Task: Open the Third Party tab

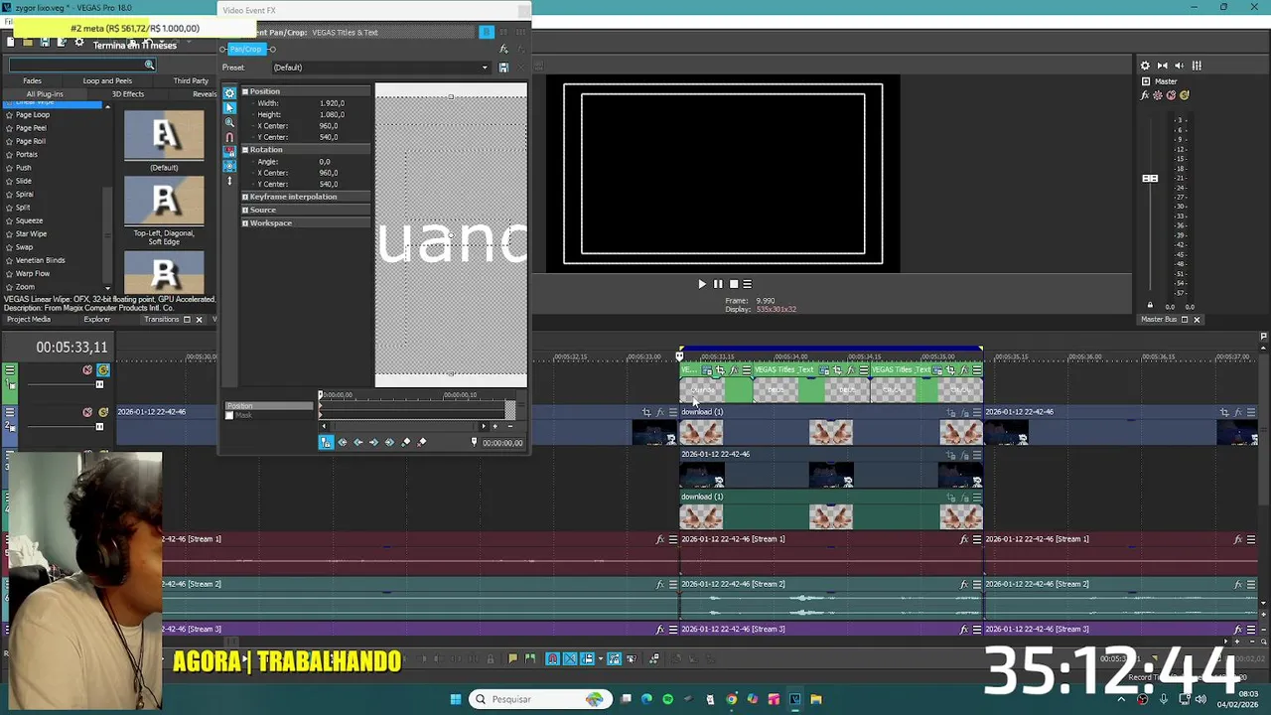Action: coord(191,80)
